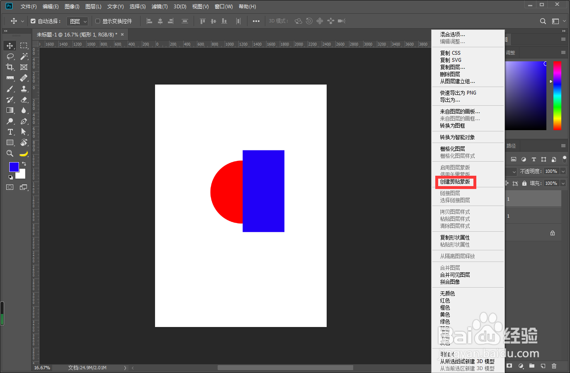The width and height of the screenshot is (570, 373).
Task: Select the Move tool in the toolbox
Action: tap(10, 46)
